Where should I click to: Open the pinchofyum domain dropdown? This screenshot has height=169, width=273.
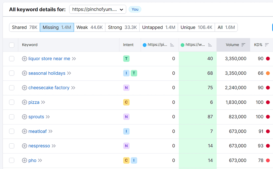pyautogui.click(x=98, y=9)
